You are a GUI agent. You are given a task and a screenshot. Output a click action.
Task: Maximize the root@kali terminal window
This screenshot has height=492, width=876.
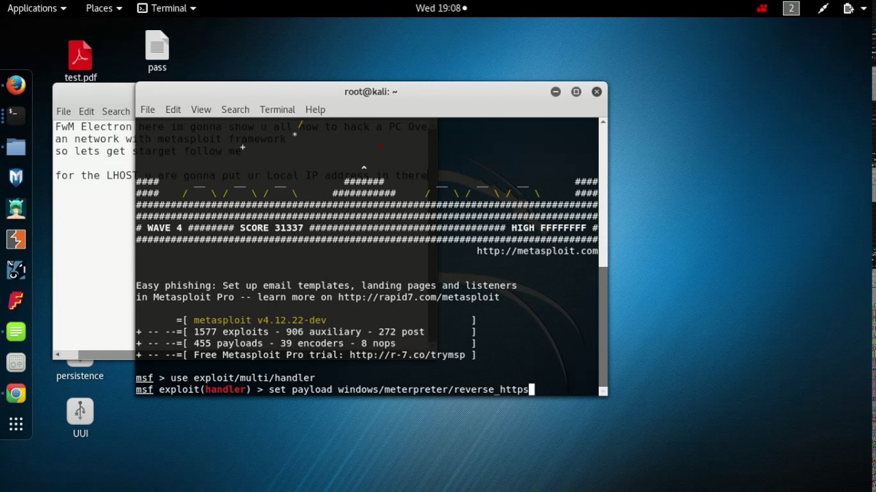tap(576, 92)
